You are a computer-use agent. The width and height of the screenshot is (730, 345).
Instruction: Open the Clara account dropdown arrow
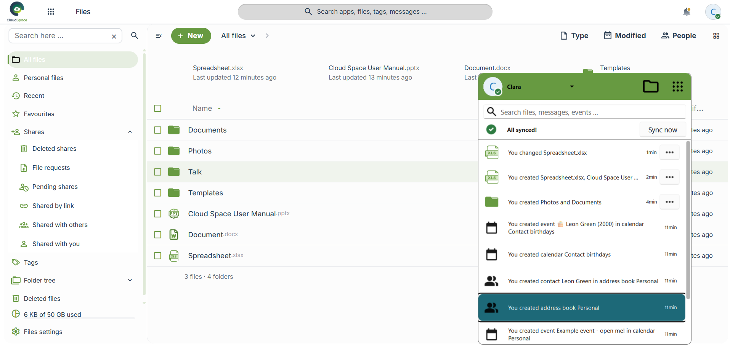[571, 86]
